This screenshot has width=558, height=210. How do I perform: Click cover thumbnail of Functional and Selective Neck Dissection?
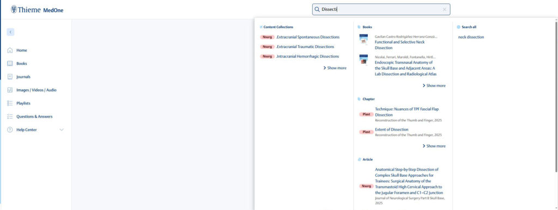(x=363, y=39)
